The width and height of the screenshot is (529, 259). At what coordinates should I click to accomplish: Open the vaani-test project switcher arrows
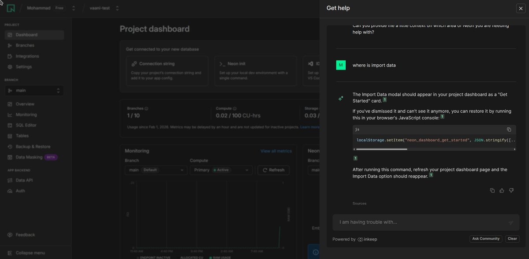[x=117, y=8]
